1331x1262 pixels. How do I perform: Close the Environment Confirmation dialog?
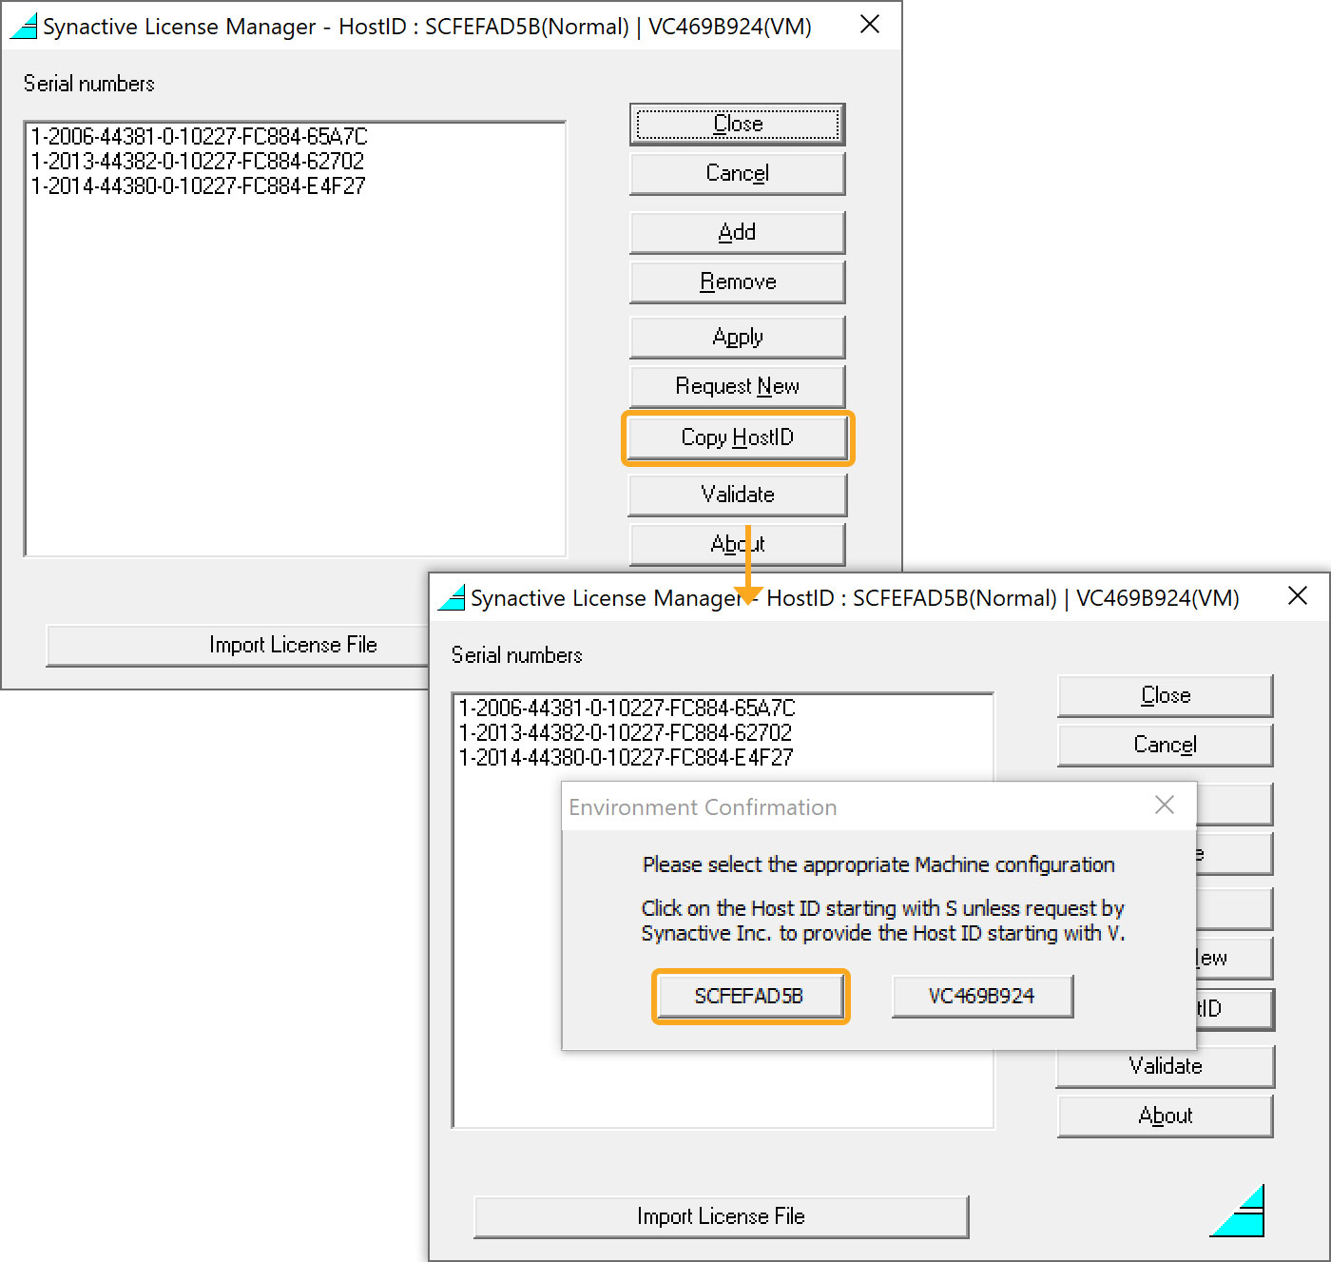[1165, 806]
